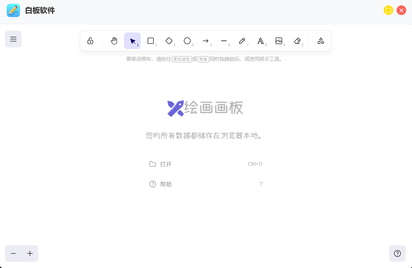Click the Insert Image tool

[279, 41]
